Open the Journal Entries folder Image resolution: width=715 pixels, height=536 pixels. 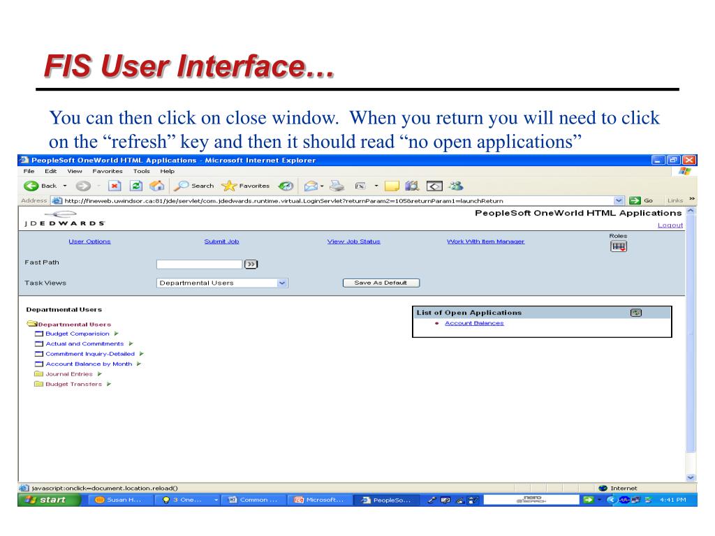click(69, 374)
